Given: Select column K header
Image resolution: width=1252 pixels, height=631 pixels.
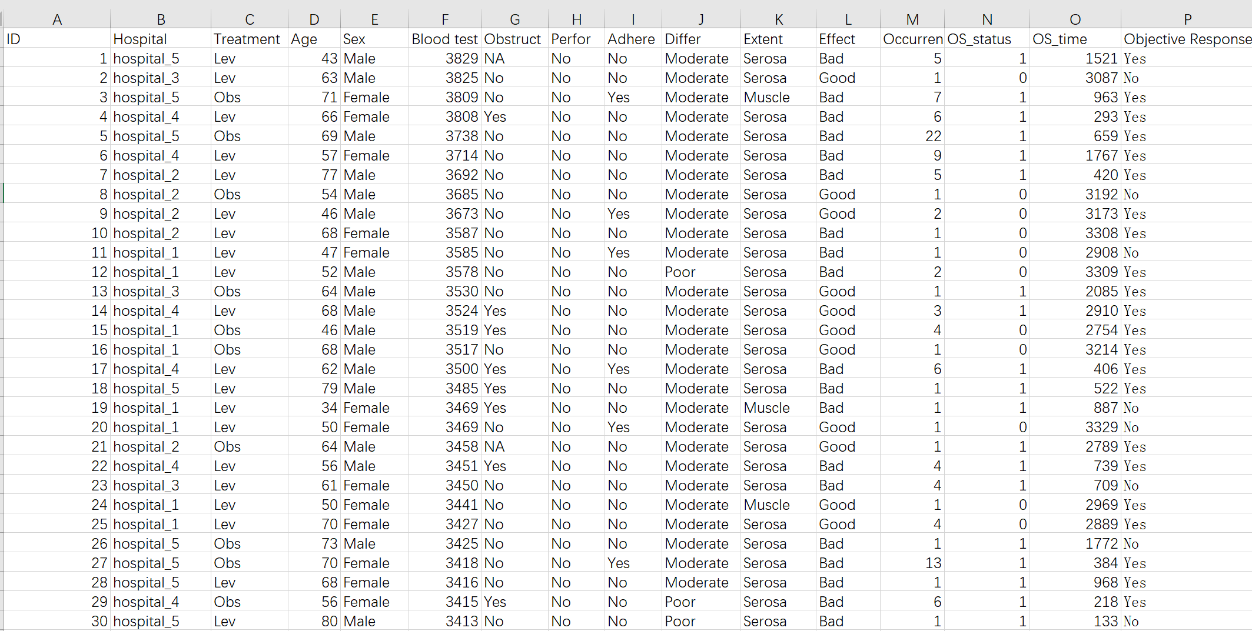Looking at the screenshot, I should tap(778, 19).
